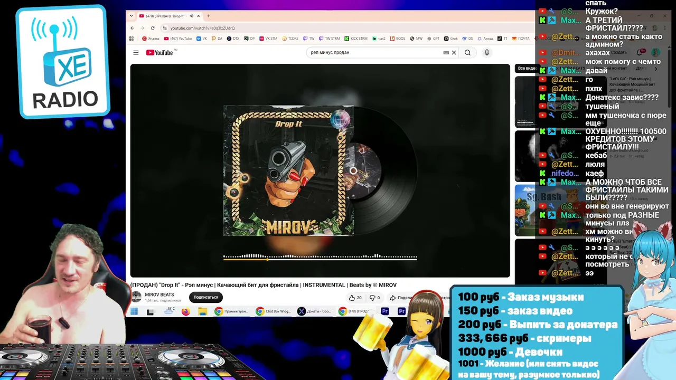676x380 pixels.
Task: Mute the tab via its speaker icon
Action: click(x=191, y=16)
